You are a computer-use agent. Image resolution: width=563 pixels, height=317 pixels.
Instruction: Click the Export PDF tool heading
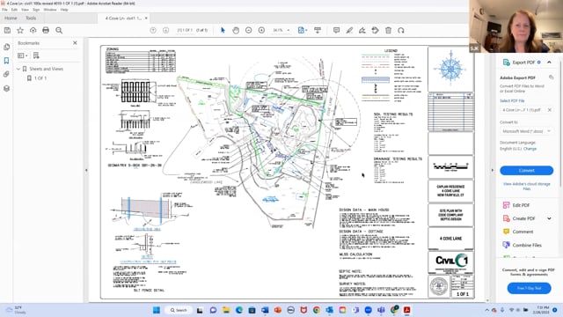pyautogui.click(x=523, y=63)
